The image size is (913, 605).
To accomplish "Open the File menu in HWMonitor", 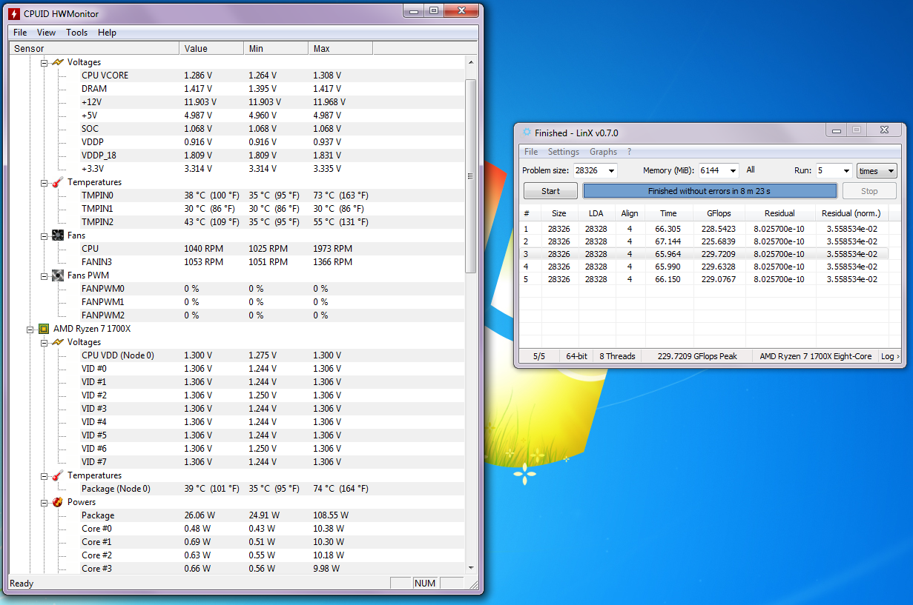I will pos(20,33).
